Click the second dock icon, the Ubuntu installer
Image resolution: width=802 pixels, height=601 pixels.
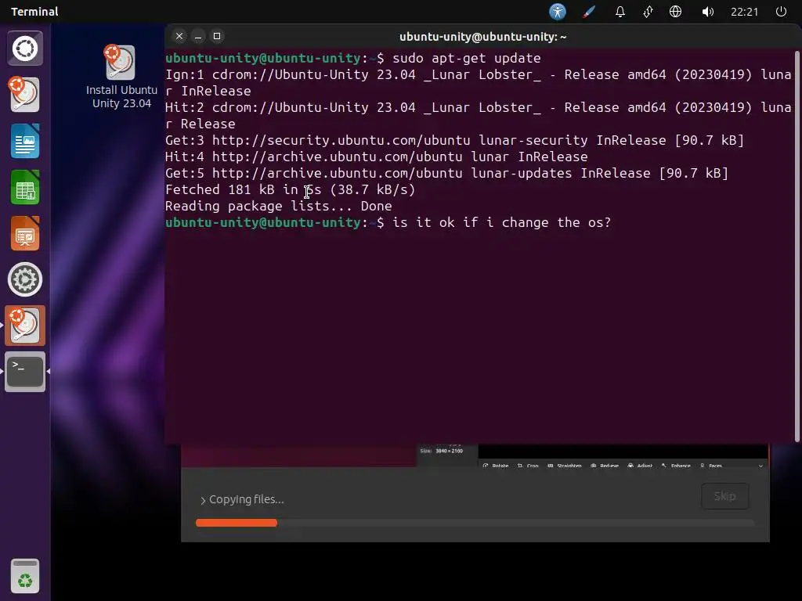click(x=25, y=95)
